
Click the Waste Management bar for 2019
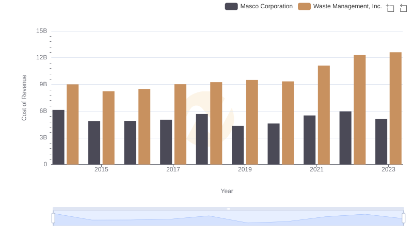point(252,122)
